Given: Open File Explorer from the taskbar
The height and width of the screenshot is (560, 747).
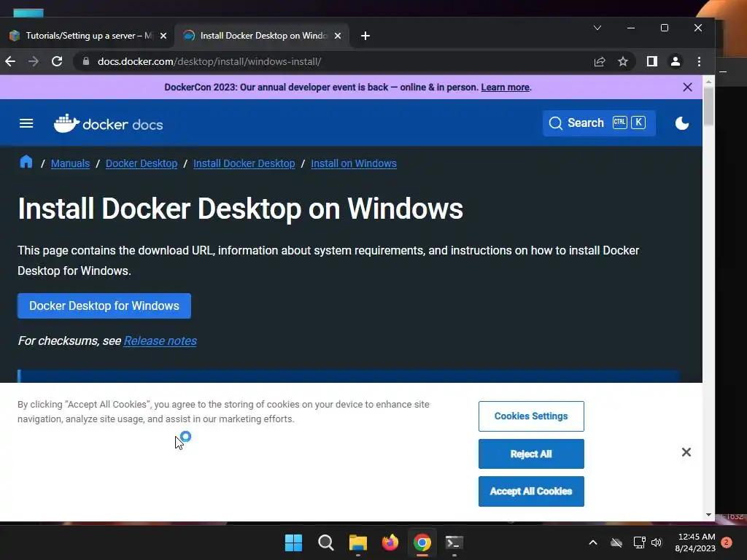Looking at the screenshot, I should (x=357, y=542).
